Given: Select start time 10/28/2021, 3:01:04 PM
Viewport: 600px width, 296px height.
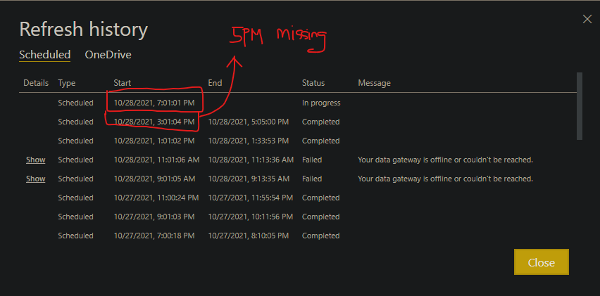Looking at the screenshot, I should (x=154, y=122).
